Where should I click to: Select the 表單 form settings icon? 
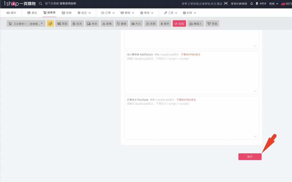tap(151, 23)
